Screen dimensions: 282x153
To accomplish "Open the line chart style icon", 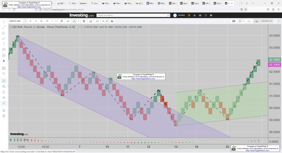I will (x=68, y=21).
